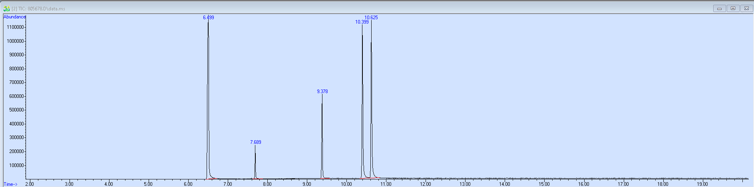Click the 400000 abundance tick value
Image resolution: width=754 pixels, height=187 pixels.
pyautogui.click(x=16, y=124)
